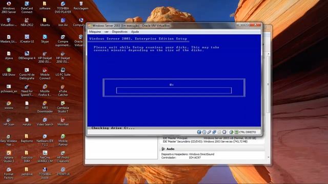328x184 pixels.
Task: Click the 'Windows DirectSound' host driver value
Action: coord(201,154)
